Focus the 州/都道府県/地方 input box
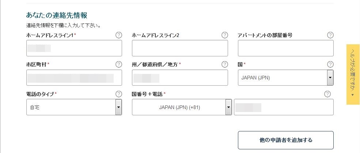Screen dimensions: 360x153 pos(180,78)
